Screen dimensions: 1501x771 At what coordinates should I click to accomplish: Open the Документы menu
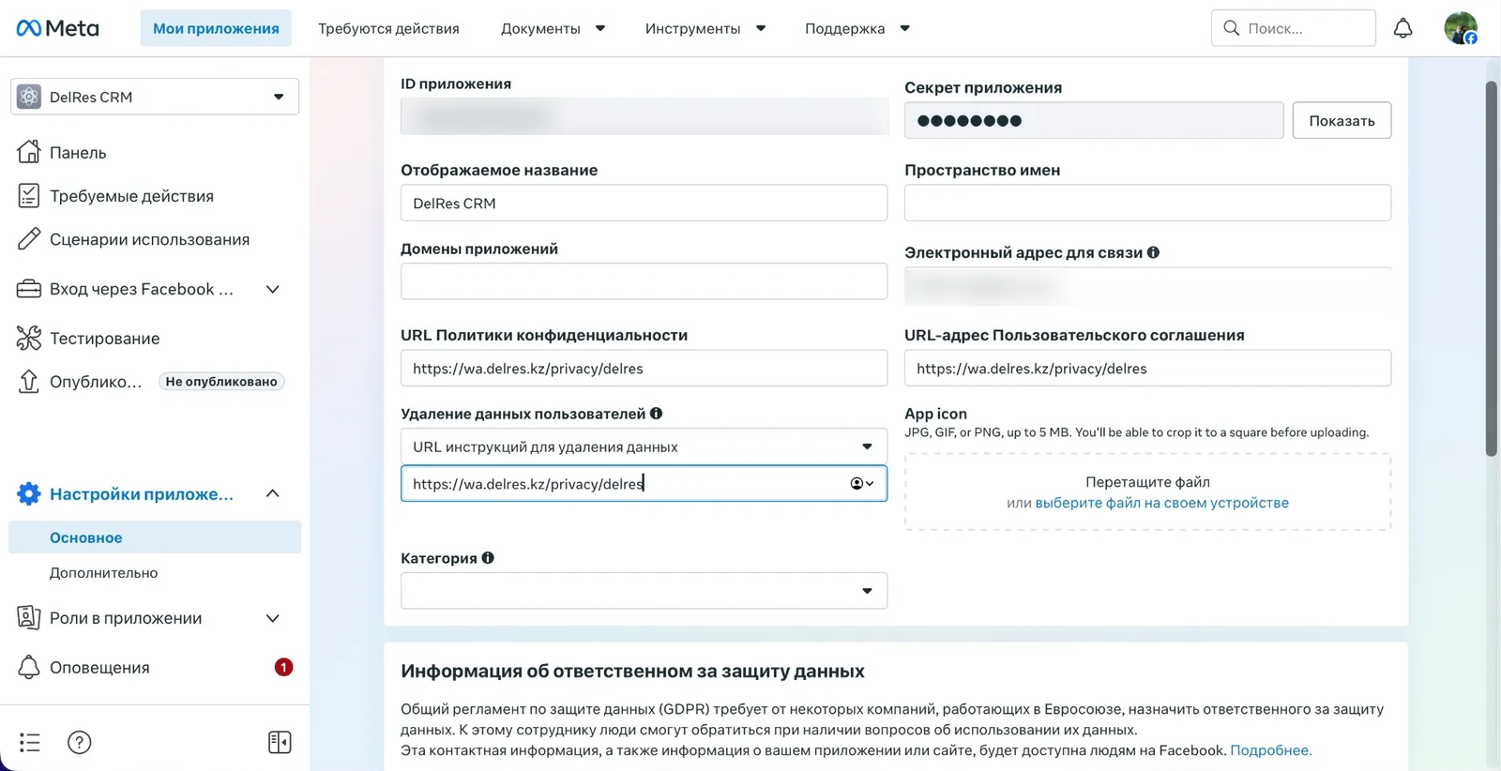tap(553, 28)
